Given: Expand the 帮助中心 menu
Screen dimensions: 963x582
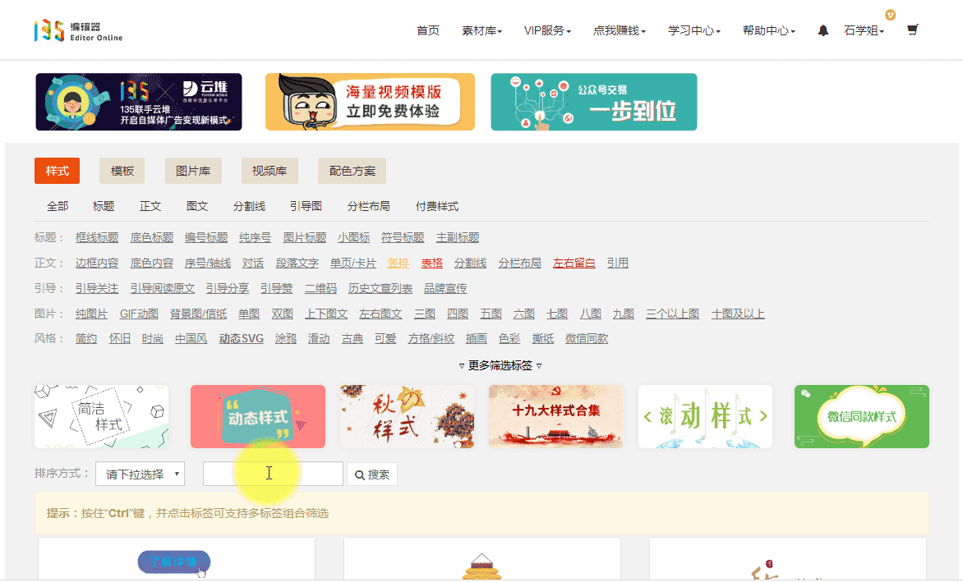Looking at the screenshot, I should pyautogui.click(x=768, y=30).
